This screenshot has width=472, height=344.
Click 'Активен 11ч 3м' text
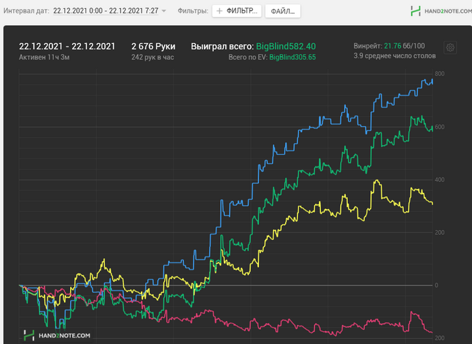coord(45,57)
